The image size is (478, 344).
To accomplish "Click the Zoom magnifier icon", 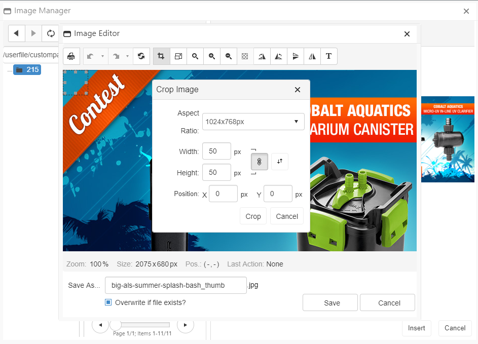I will 195,56.
